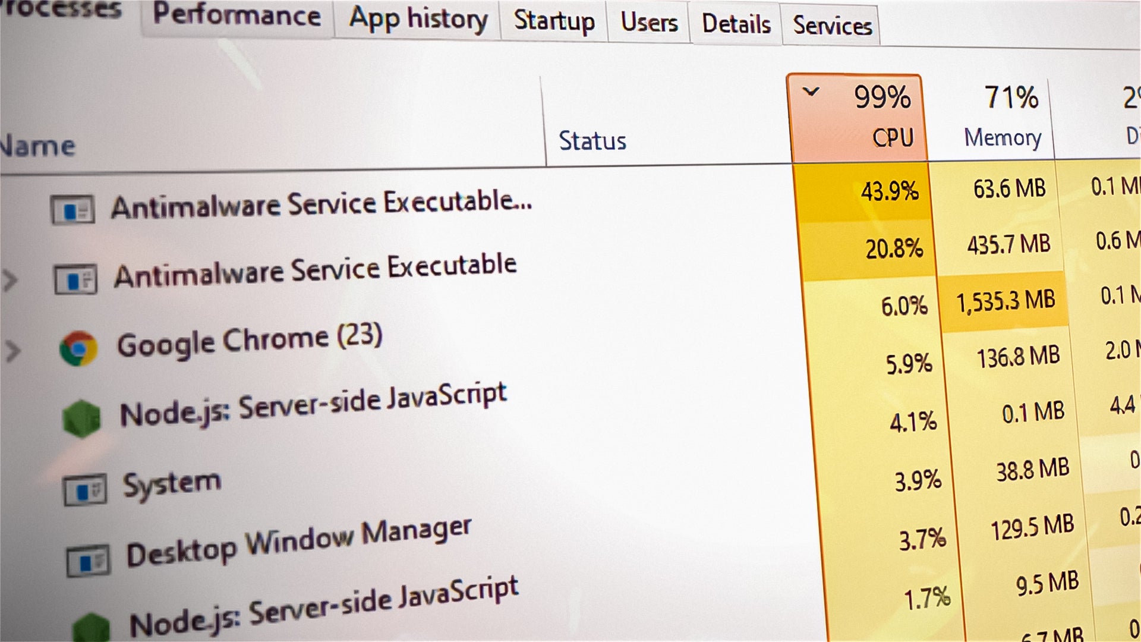Sort by the Memory column header

coord(1002,138)
